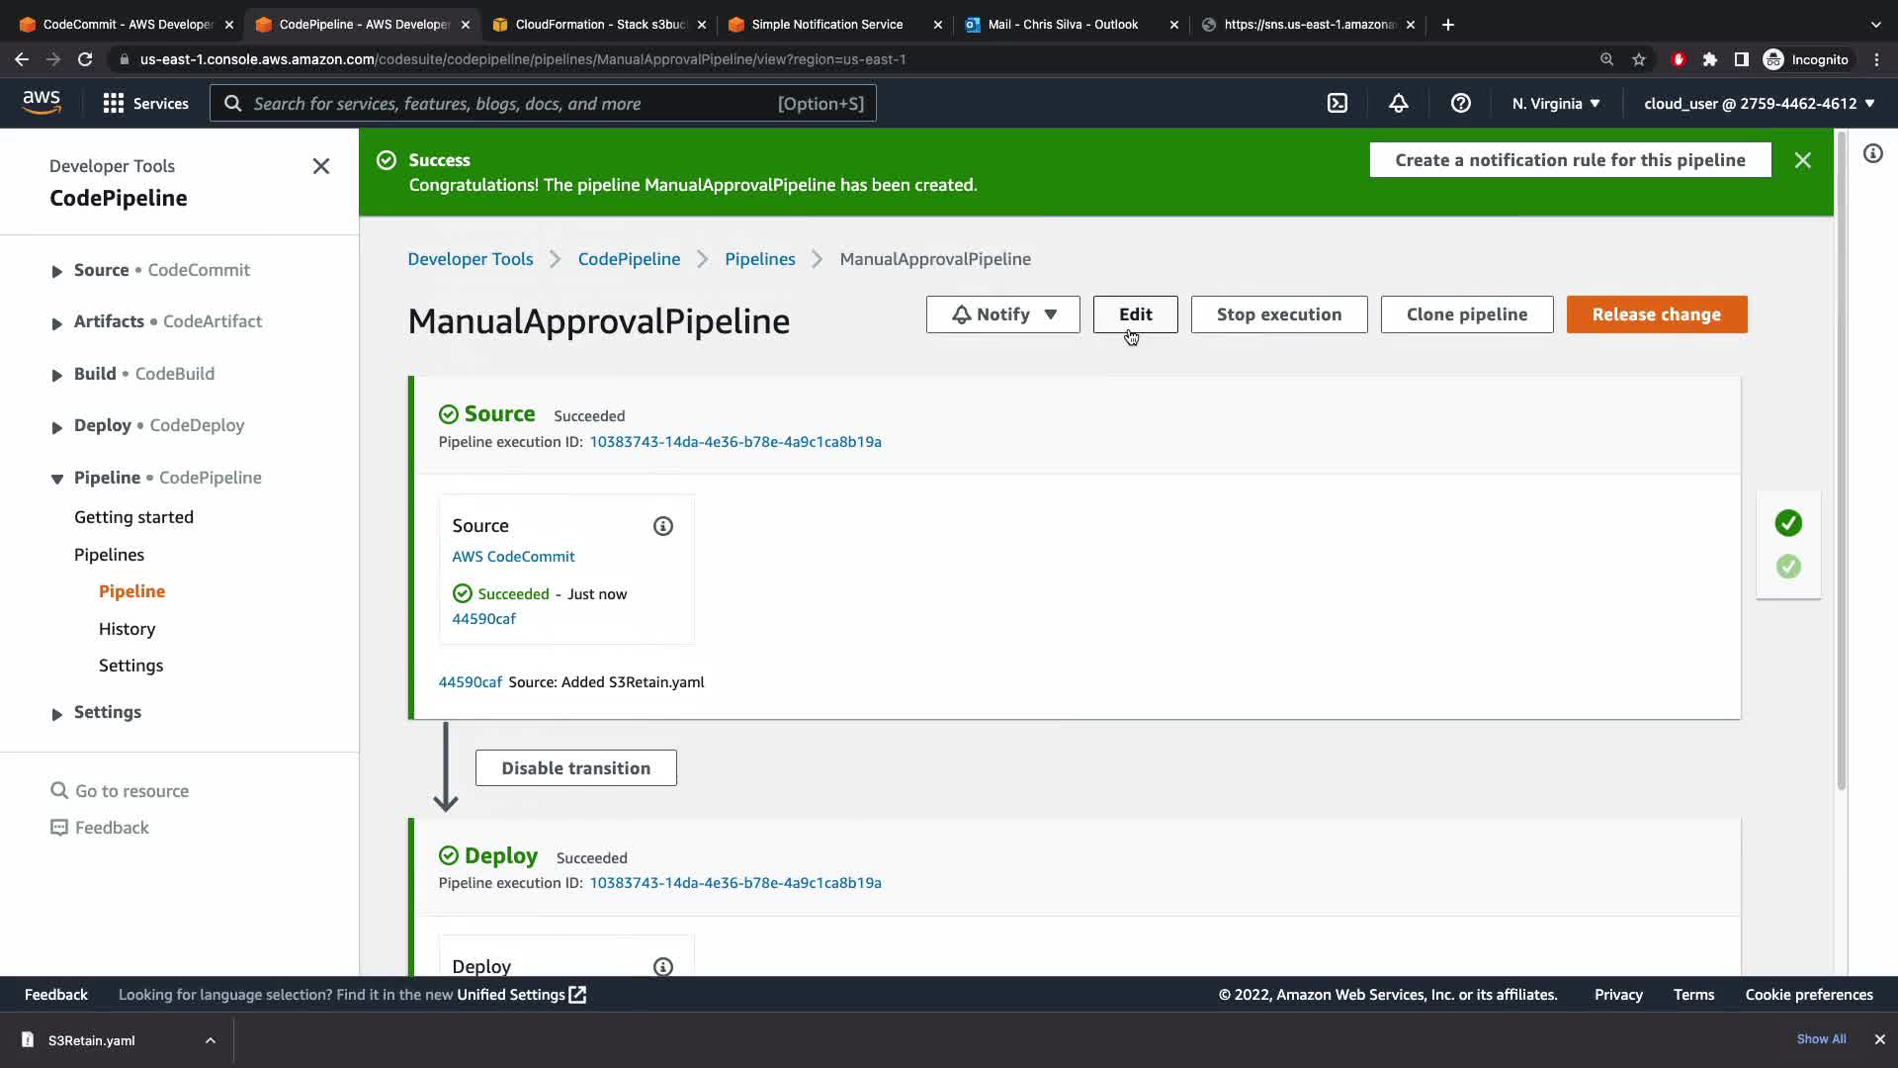Open AWS CloudShell icon in top bar
This screenshot has width=1898, height=1068.
pos(1337,103)
